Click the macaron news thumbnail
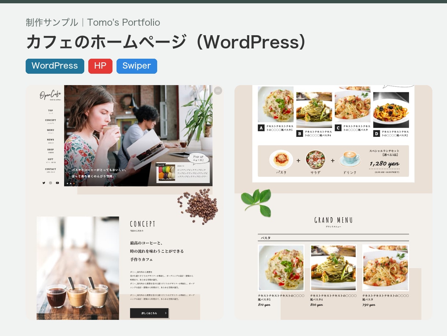This screenshot has height=336, width=447. point(167,173)
